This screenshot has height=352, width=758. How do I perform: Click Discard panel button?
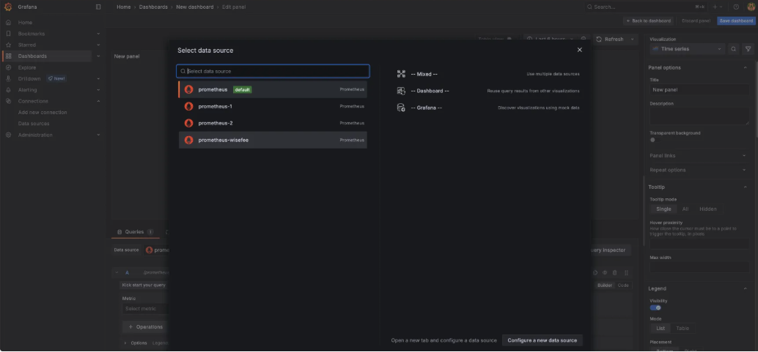pos(696,20)
